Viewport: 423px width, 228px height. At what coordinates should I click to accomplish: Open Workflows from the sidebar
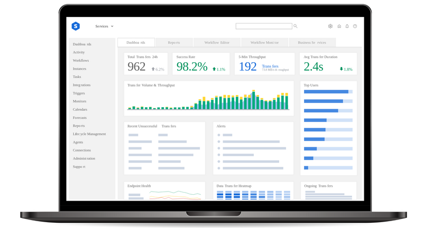click(x=81, y=61)
